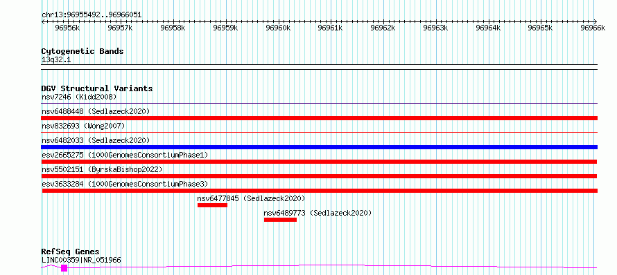Click the 96957k ruler tick label
Image resolution: width=617 pixels, height=275 pixels.
coord(120,28)
